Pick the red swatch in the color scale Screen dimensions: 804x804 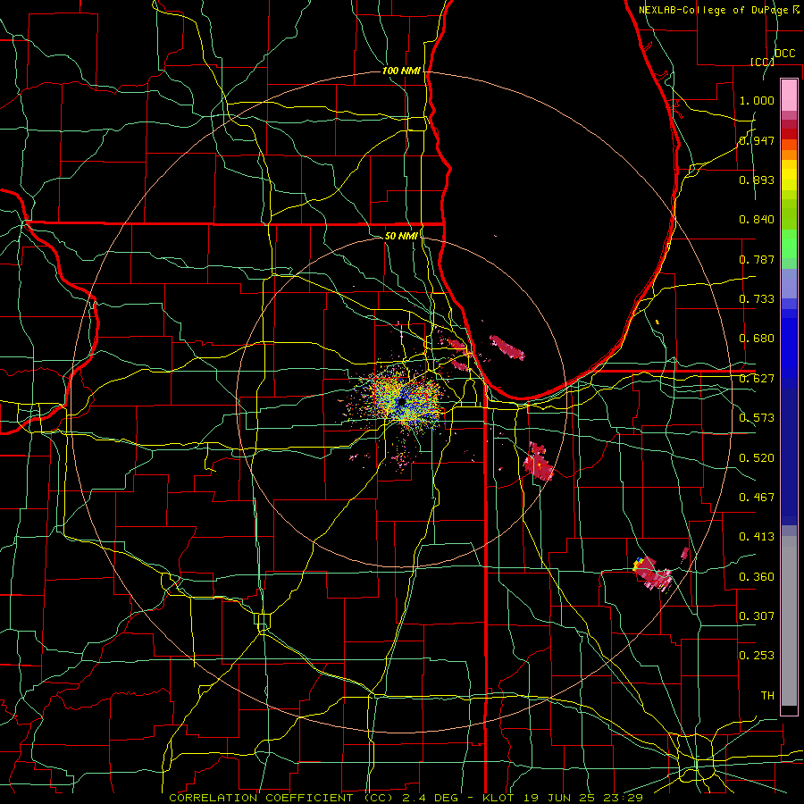coord(789,134)
